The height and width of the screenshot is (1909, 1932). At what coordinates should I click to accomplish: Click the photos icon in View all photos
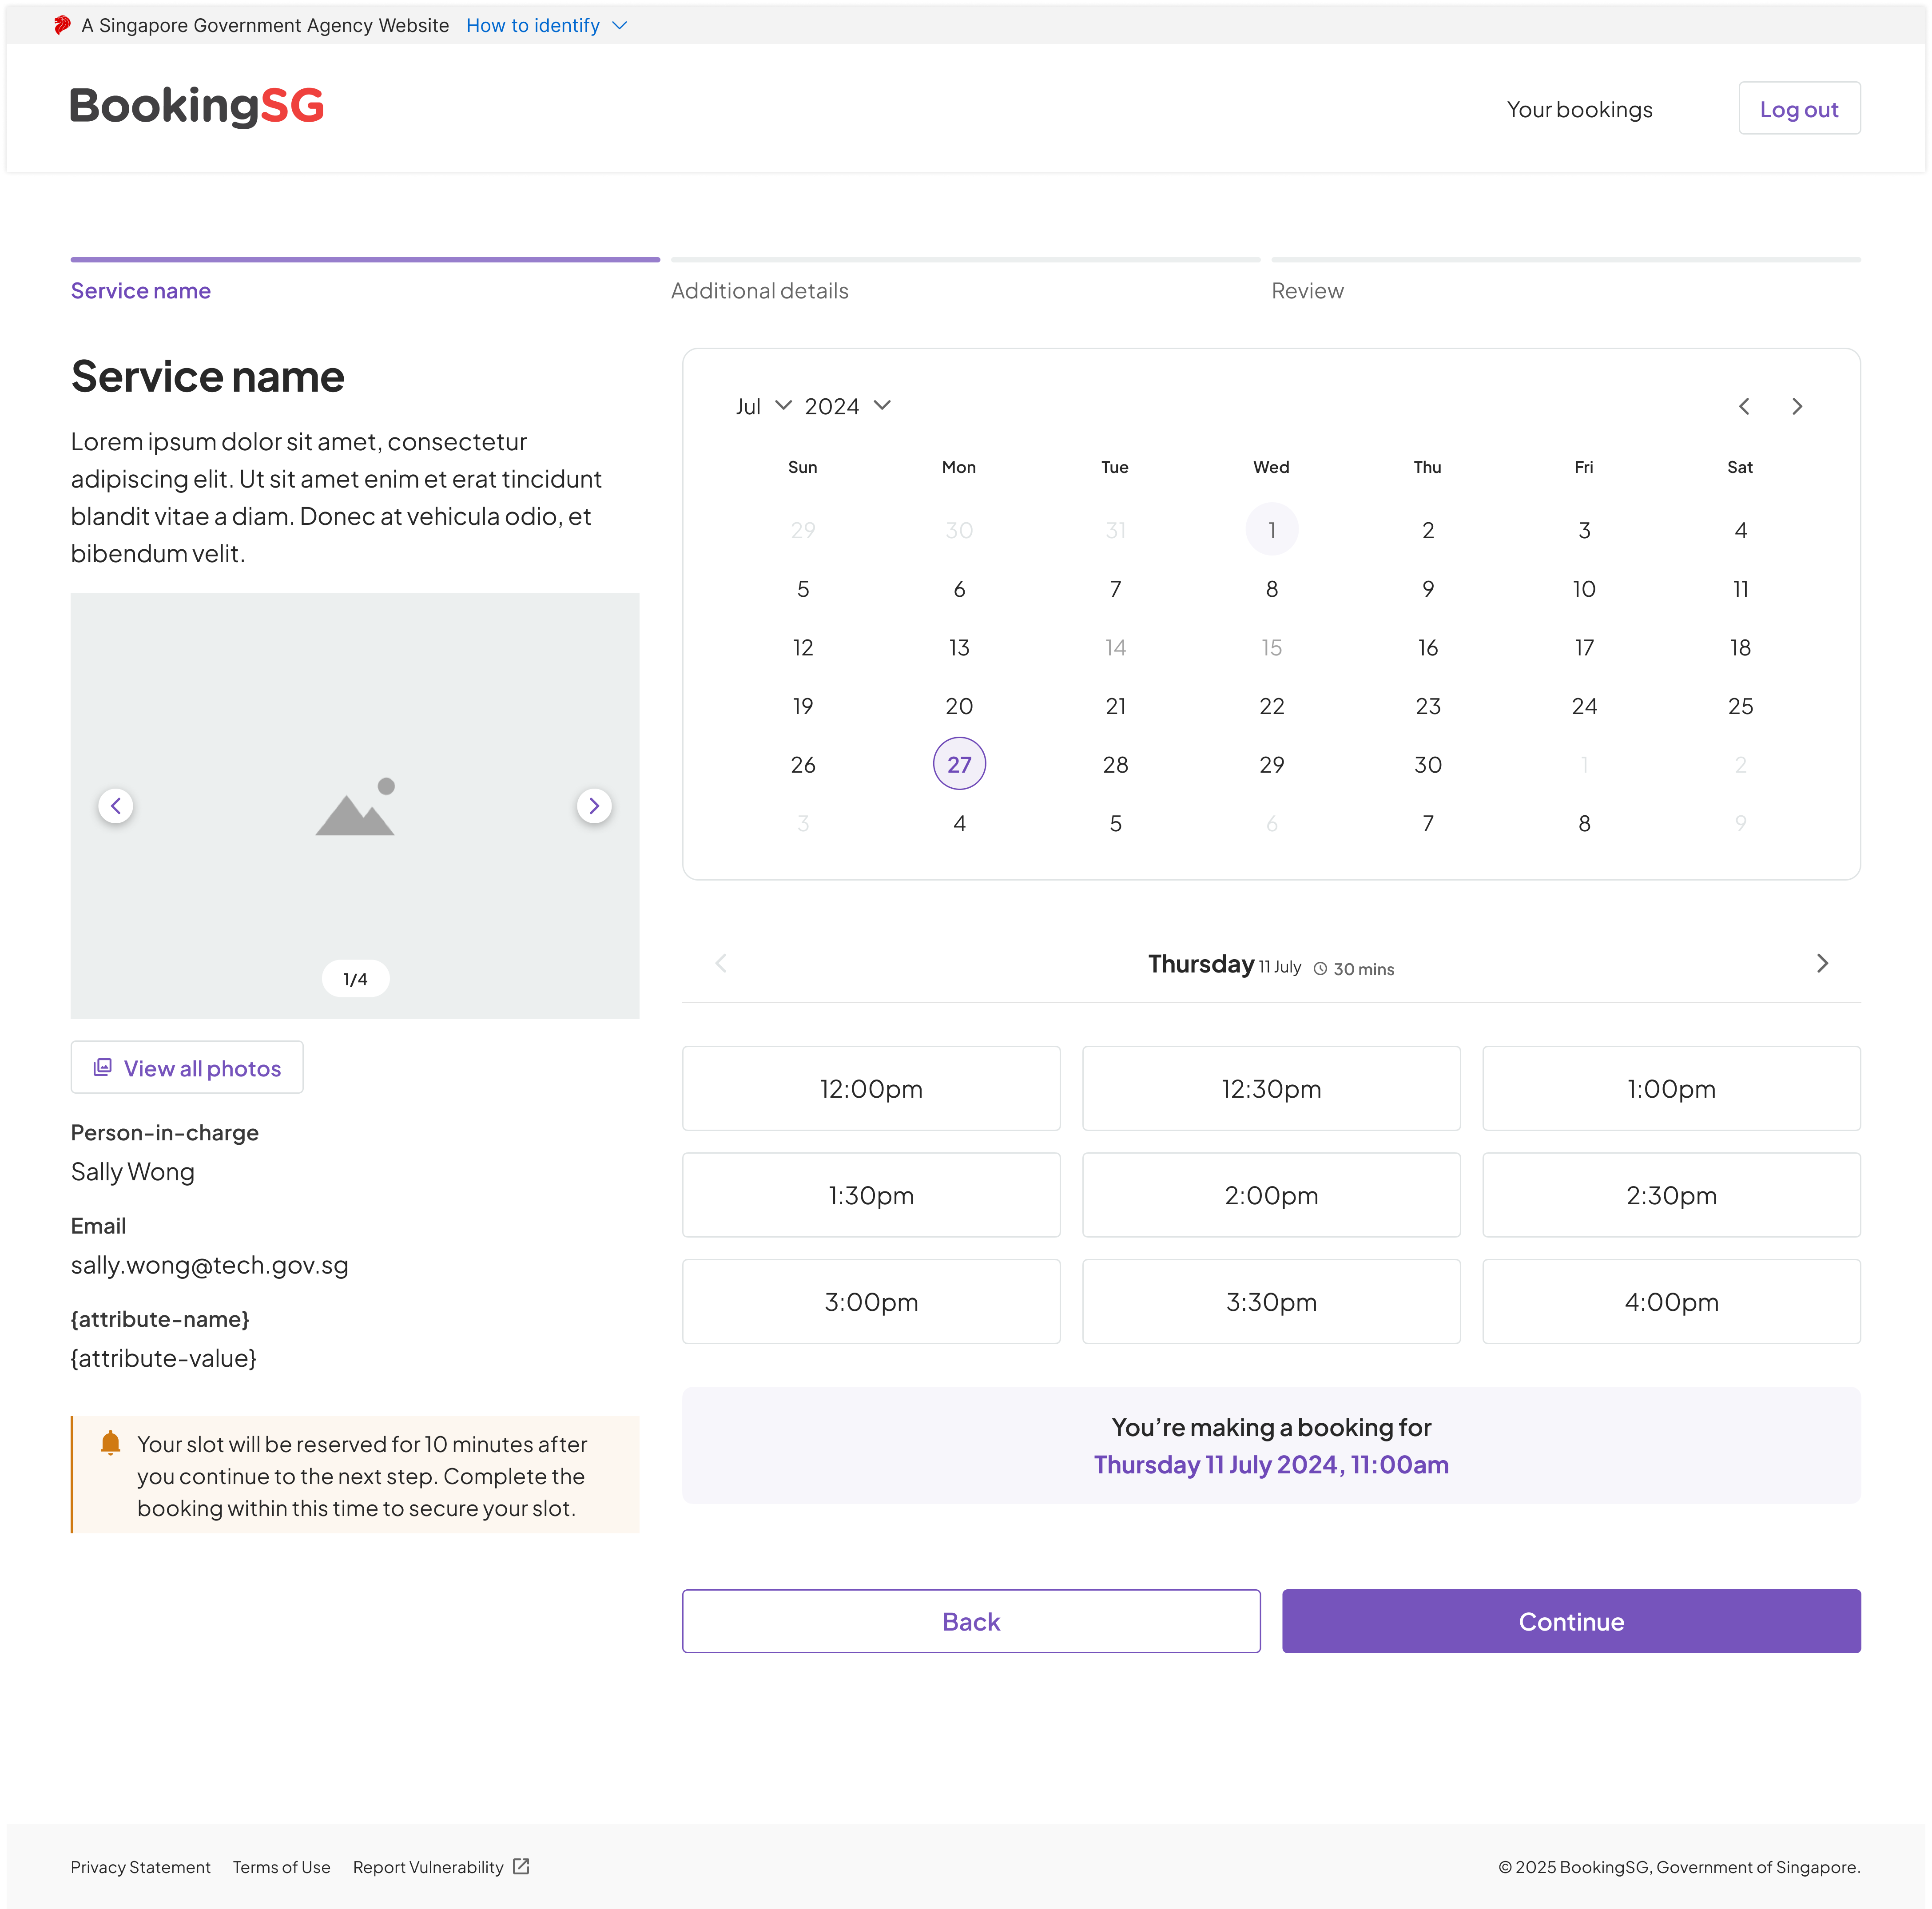pos(102,1067)
